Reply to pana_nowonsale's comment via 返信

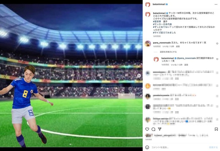click(x=178, y=46)
